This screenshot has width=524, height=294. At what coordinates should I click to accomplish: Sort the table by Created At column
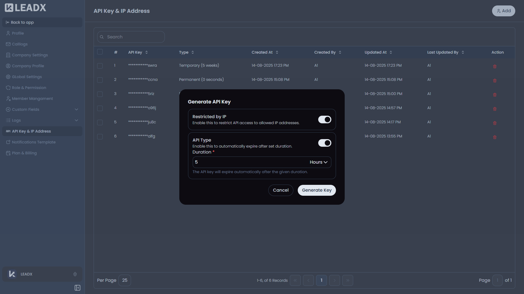pyautogui.click(x=276, y=52)
